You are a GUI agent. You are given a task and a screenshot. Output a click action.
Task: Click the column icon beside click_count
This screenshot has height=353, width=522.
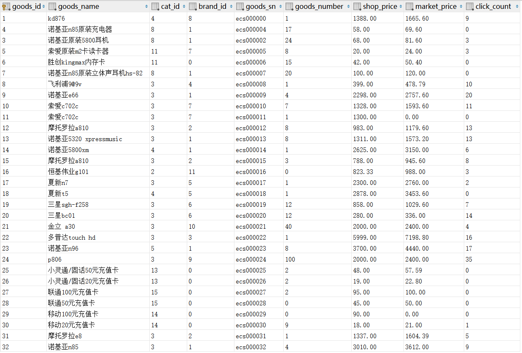coord(470,6)
